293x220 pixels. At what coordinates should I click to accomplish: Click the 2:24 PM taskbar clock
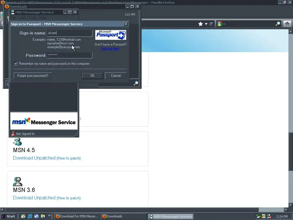[x=282, y=217]
